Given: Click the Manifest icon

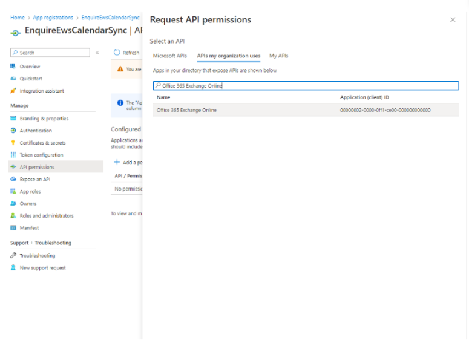Looking at the screenshot, I should tap(13, 228).
